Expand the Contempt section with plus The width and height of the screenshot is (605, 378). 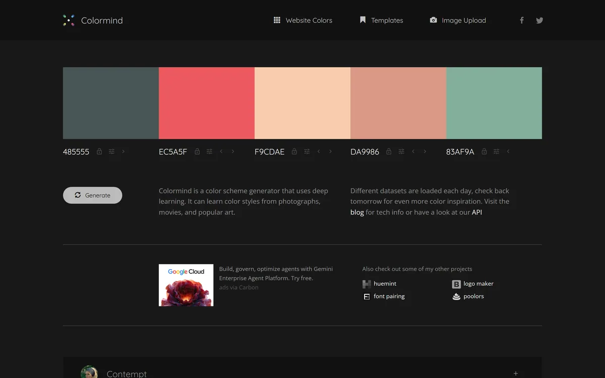[x=515, y=373]
